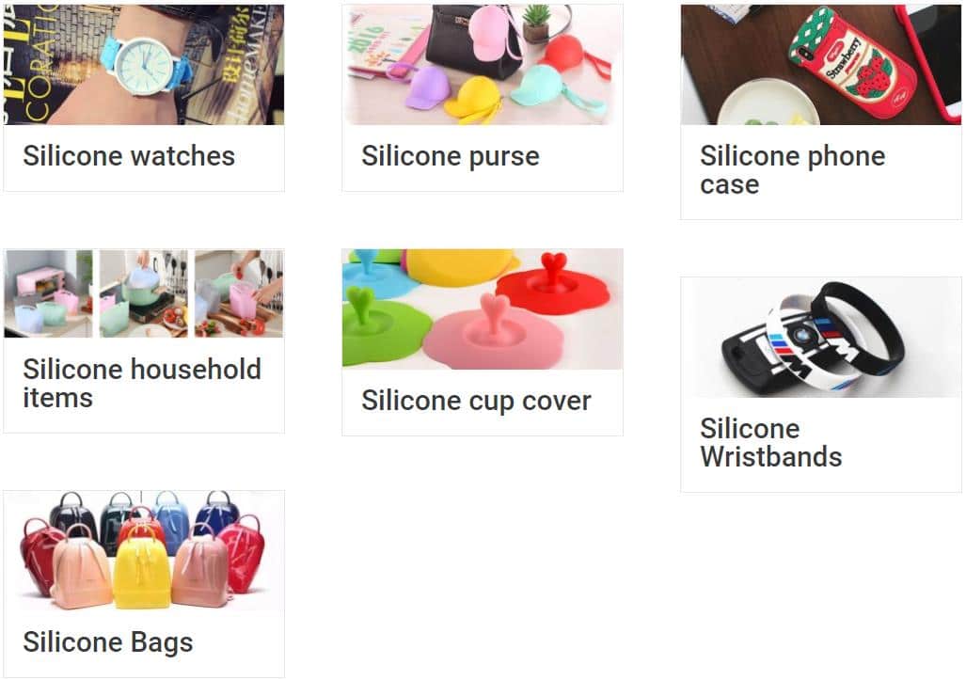The width and height of the screenshot is (966, 680).
Task: Visit the Silicone Wristbands category title
Action: pyautogui.click(x=770, y=442)
